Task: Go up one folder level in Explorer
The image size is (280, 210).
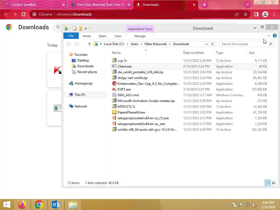Action: point(89,44)
